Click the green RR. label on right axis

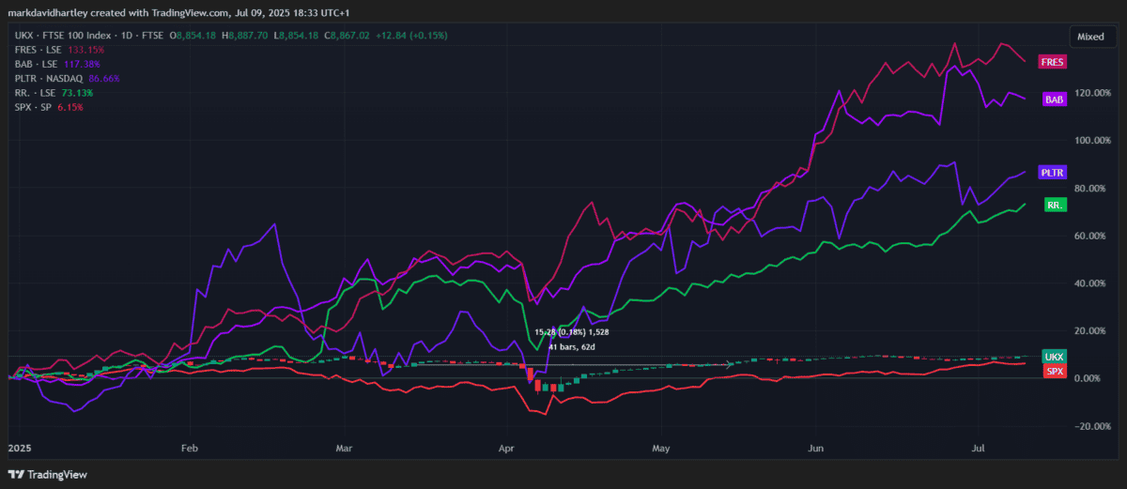coord(1054,205)
